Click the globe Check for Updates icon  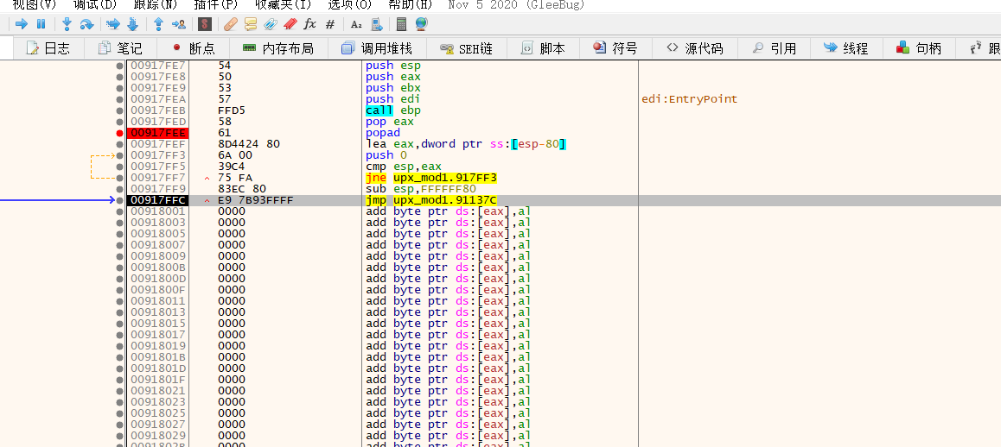[x=421, y=24]
